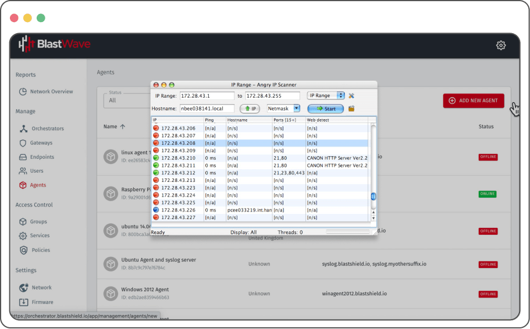
Task: Open the Netmask dropdown
Action: coord(283,109)
